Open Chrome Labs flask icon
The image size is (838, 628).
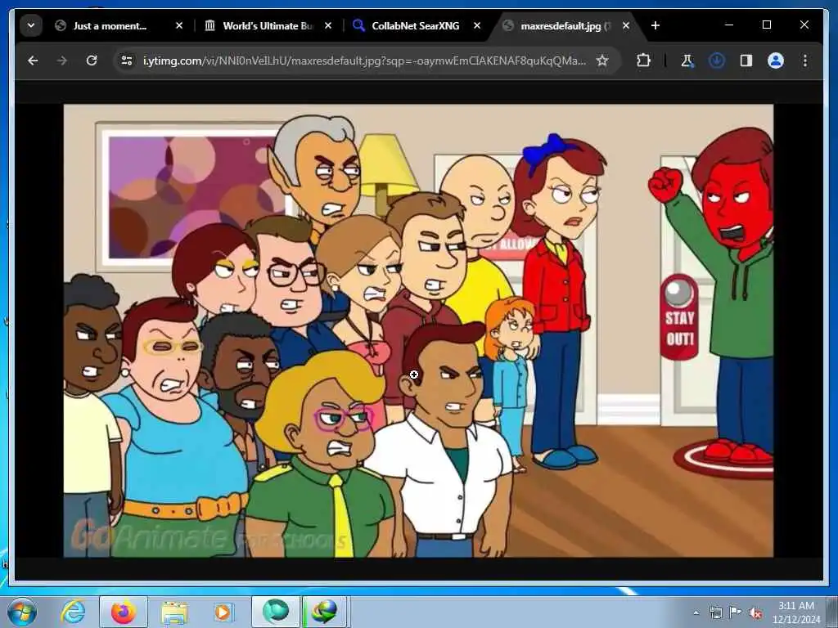click(x=687, y=61)
